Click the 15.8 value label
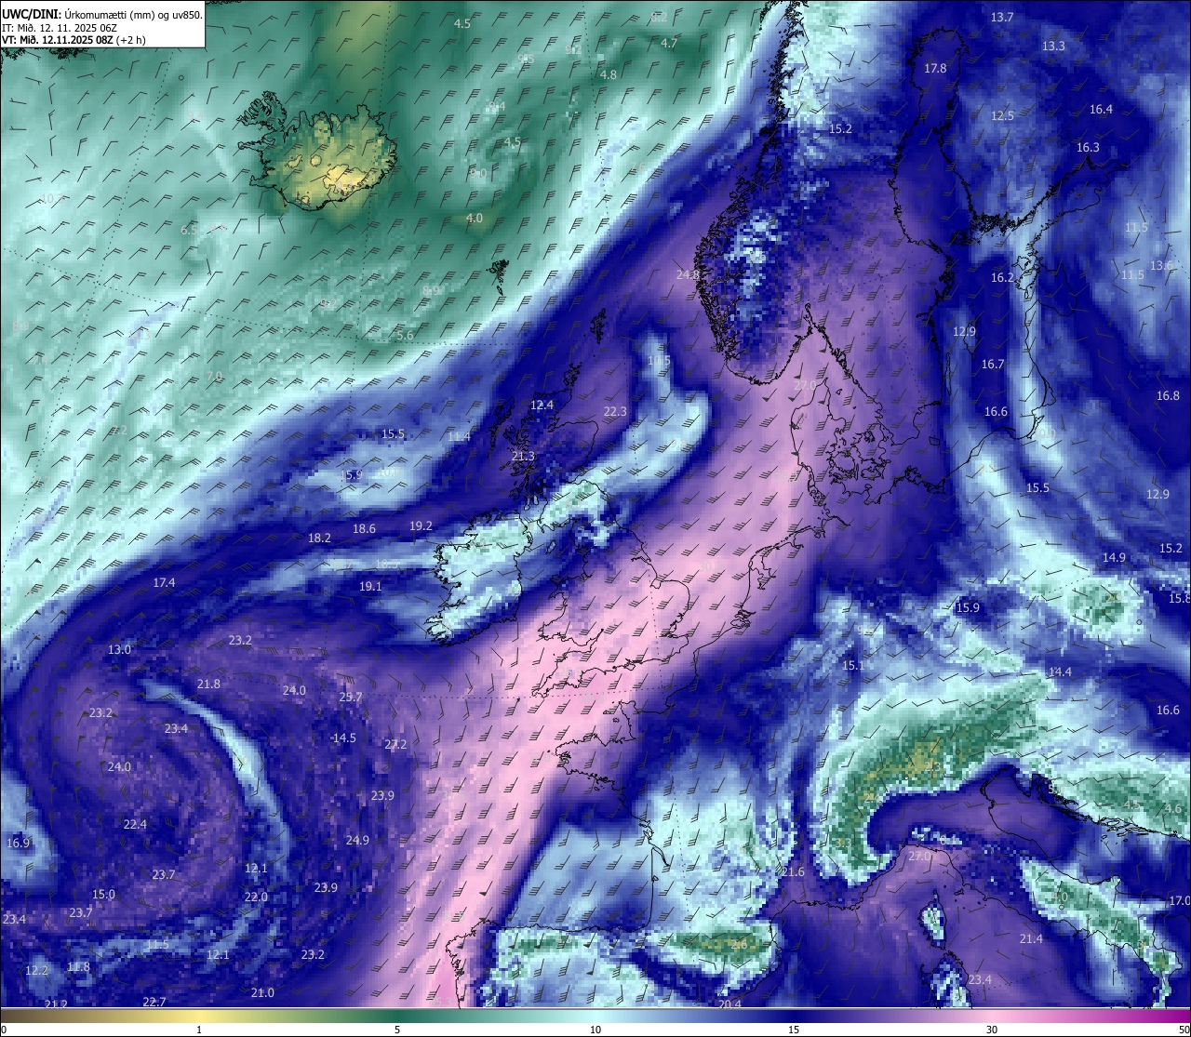Screen dimensions: 1191x1037 pyautogui.click(x=1180, y=599)
